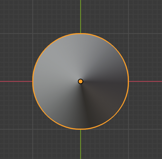The height and width of the screenshot is (159, 162).
Task: Click the orange selection outline at the cone's top
Action: pos(80,34)
